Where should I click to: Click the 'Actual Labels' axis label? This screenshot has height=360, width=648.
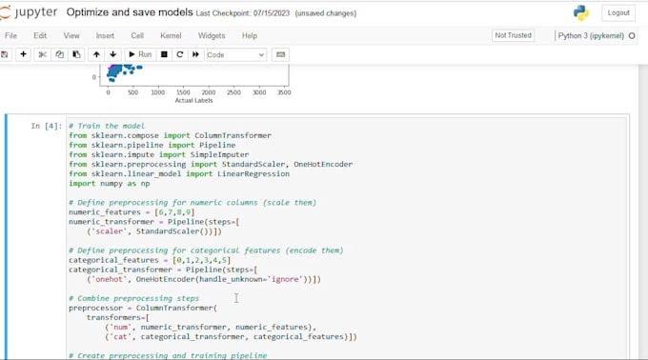(x=193, y=100)
